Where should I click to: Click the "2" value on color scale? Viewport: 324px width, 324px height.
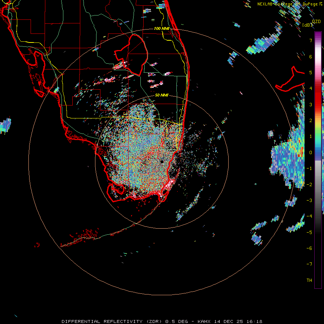(311, 121)
